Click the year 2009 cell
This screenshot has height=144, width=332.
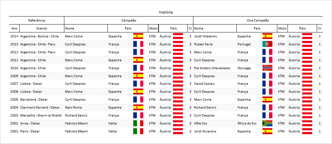[14, 76]
